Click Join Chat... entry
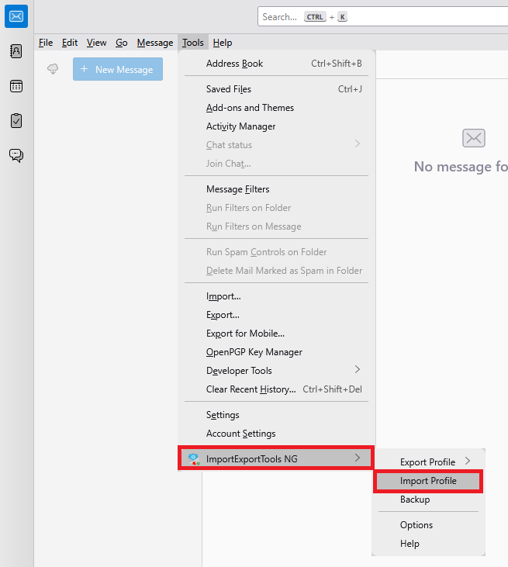 (277, 164)
